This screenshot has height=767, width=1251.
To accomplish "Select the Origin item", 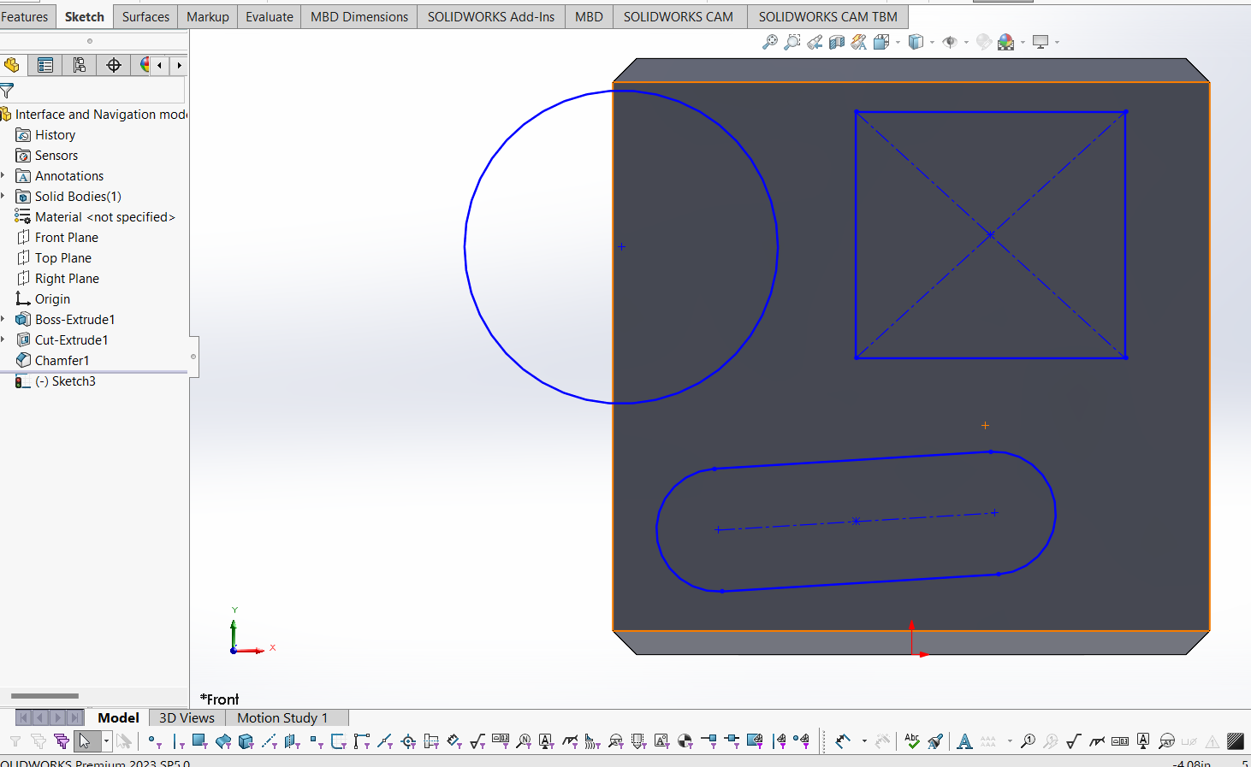I will pos(44,299).
